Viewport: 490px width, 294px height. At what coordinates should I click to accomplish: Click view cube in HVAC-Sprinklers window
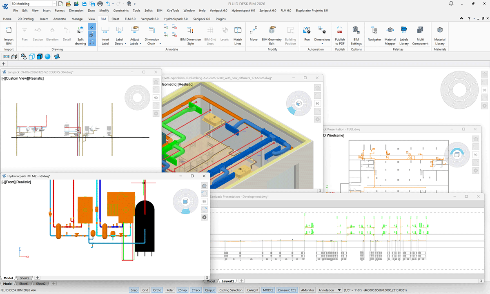coord(299,103)
